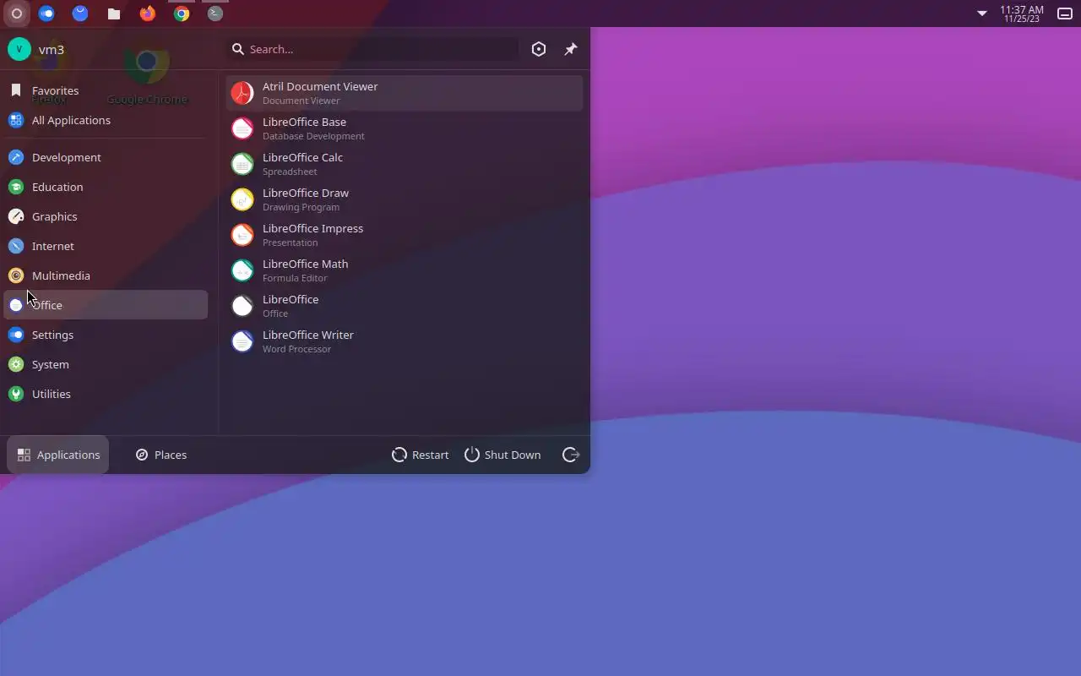
Task: Click the log out arrow icon
Action: coord(571,455)
